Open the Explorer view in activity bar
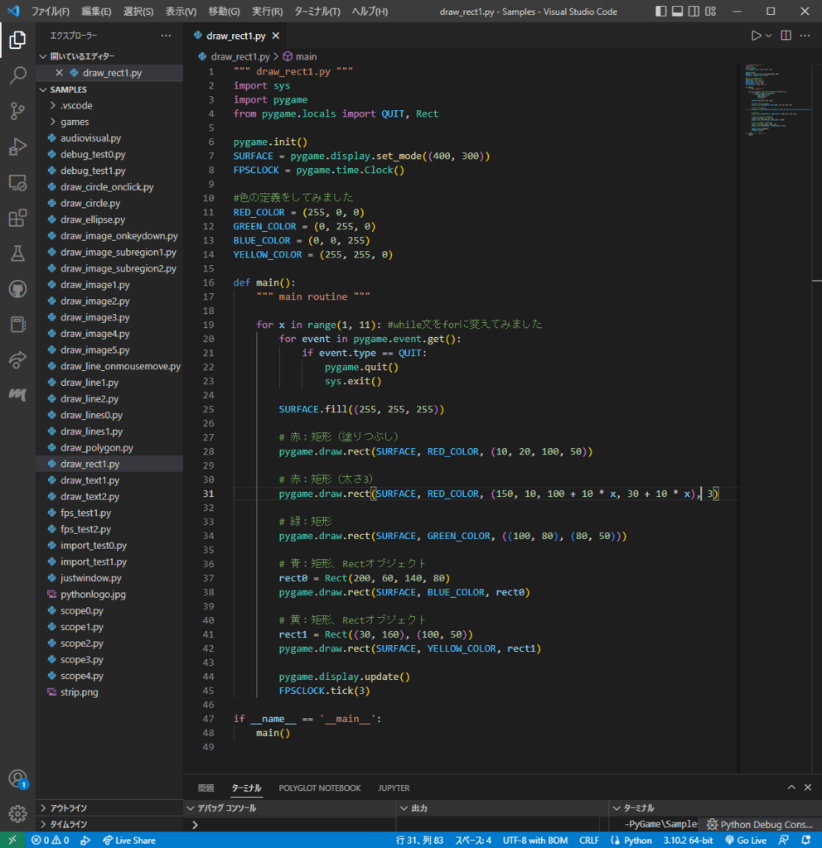822x848 pixels. [x=17, y=40]
